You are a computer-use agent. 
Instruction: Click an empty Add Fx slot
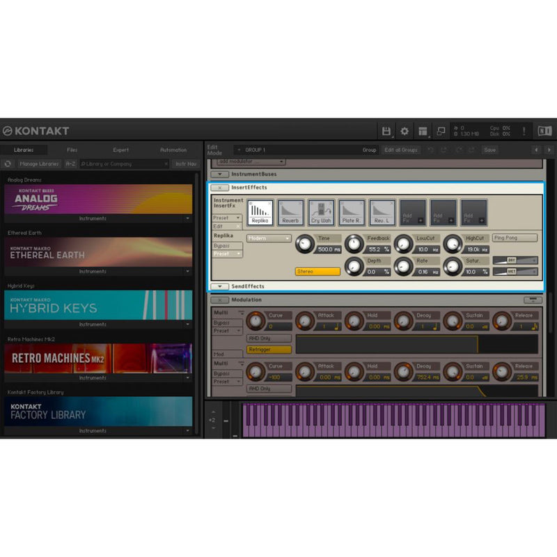pyautogui.click(x=412, y=211)
